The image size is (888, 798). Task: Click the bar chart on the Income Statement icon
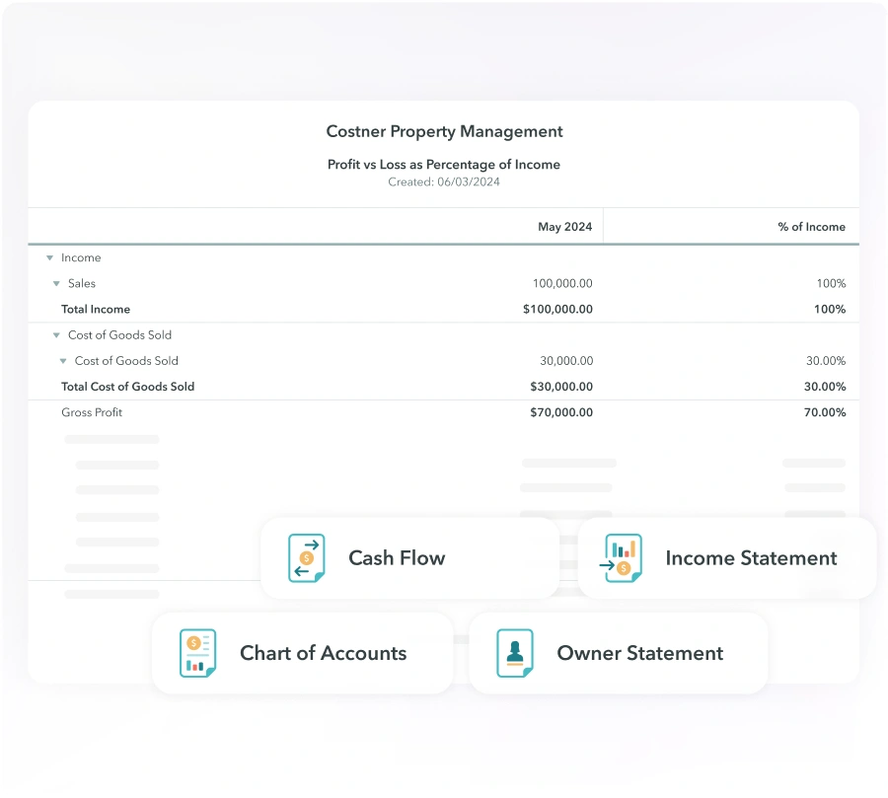[x=621, y=550]
